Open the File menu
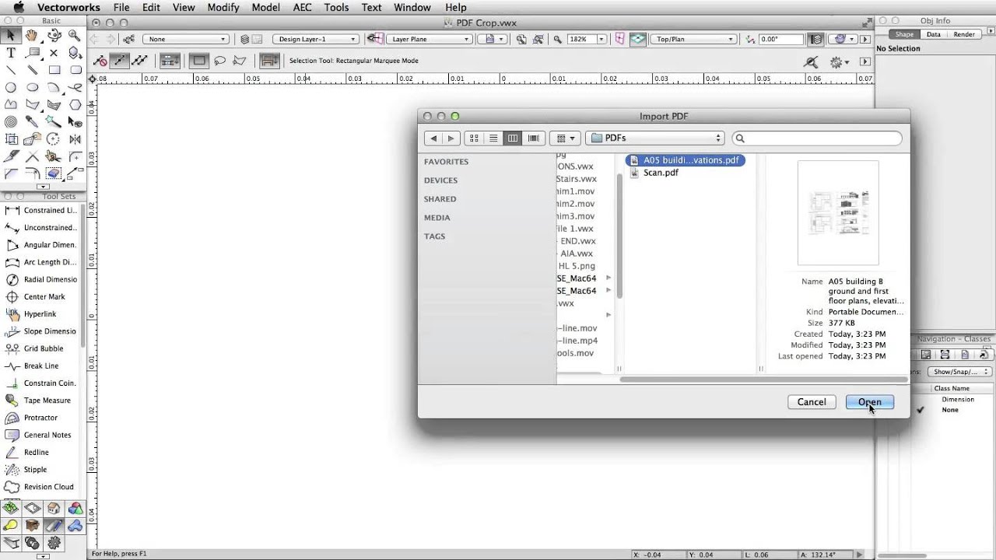Image resolution: width=996 pixels, height=560 pixels. 121,7
